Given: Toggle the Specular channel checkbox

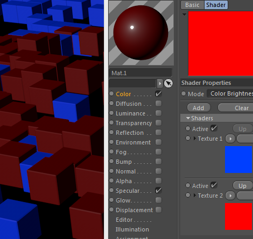Looking at the screenshot, I should point(158,191).
